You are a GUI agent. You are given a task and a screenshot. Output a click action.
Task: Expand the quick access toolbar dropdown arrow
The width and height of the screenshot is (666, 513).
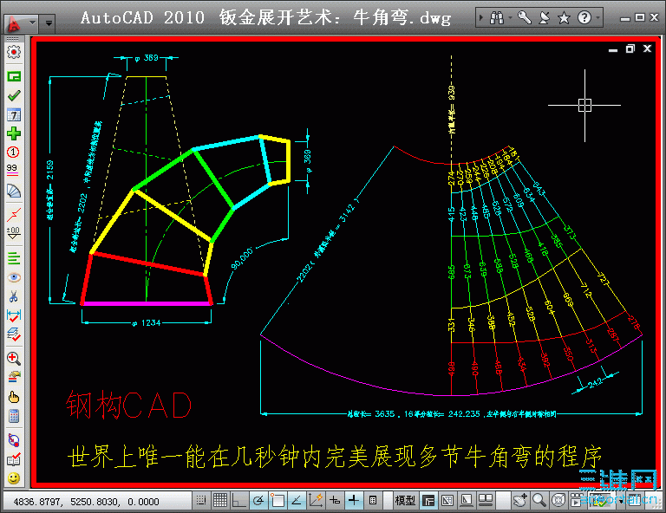click(49, 23)
